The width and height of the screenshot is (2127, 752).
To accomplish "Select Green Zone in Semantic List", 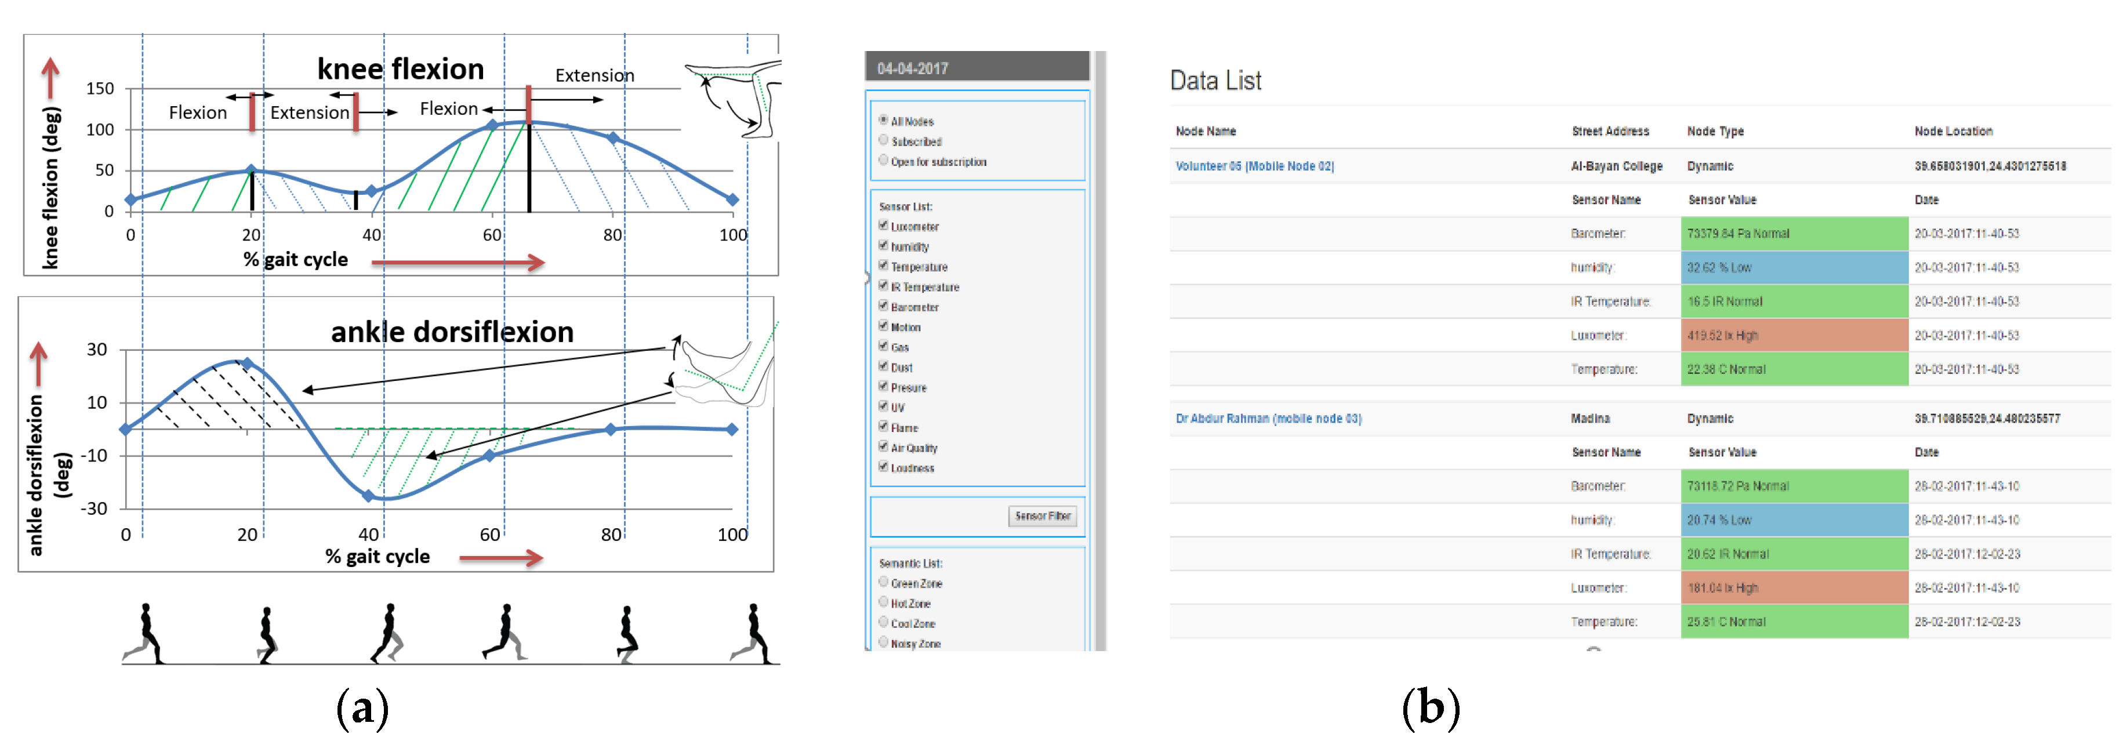I will (884, 582).
